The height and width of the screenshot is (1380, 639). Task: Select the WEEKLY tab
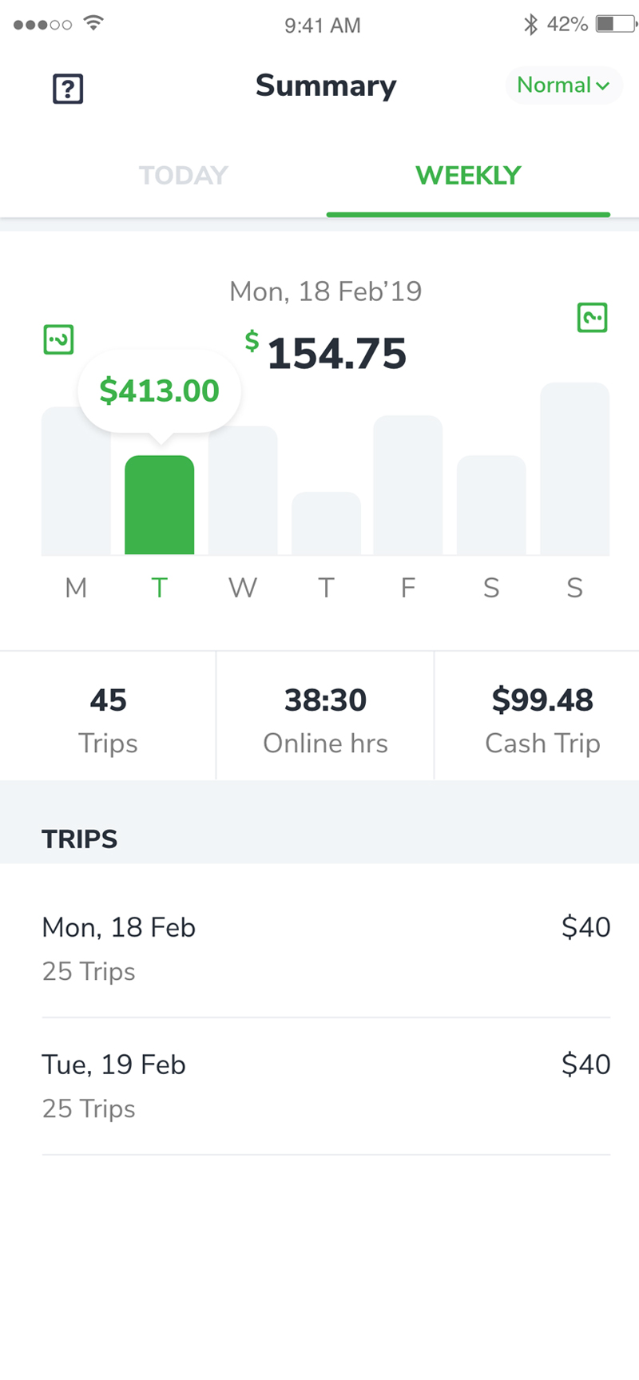click(x=468, y=175)
